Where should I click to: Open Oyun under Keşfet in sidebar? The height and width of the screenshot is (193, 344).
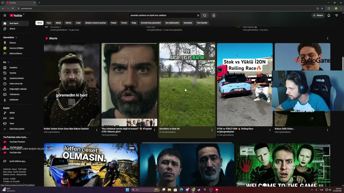(16, 124)
